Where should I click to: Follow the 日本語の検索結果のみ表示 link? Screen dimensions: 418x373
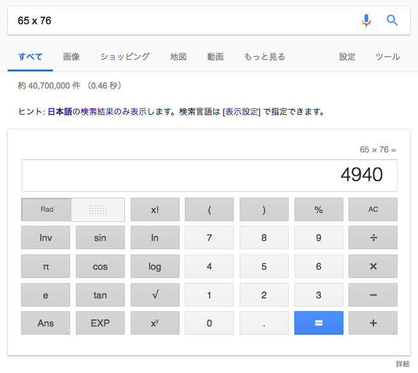(97, 112)
